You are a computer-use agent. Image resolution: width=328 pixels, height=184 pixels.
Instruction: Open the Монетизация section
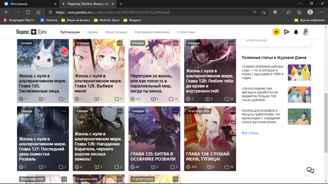tap(116, 32)
